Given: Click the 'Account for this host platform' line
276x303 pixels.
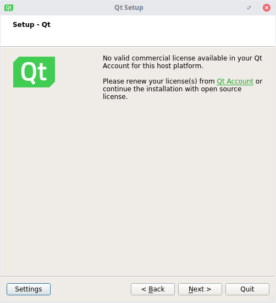Looking at the screenshot, I should coord(153,66).
